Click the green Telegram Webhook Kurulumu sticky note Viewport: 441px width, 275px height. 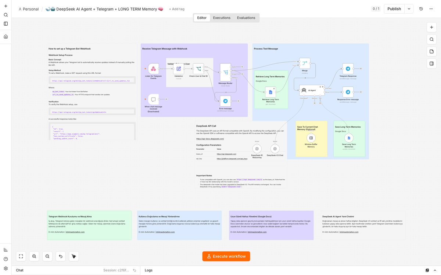(x=89, y=225)
